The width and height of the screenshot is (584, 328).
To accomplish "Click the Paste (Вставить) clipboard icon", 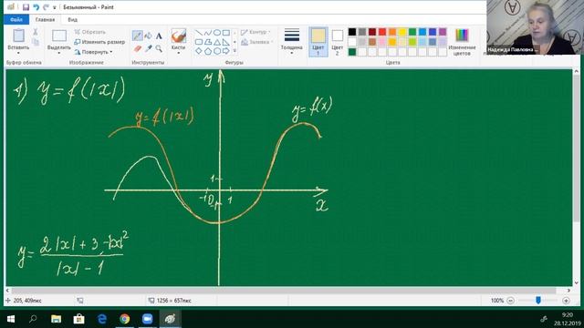I will tap(18, 36).
